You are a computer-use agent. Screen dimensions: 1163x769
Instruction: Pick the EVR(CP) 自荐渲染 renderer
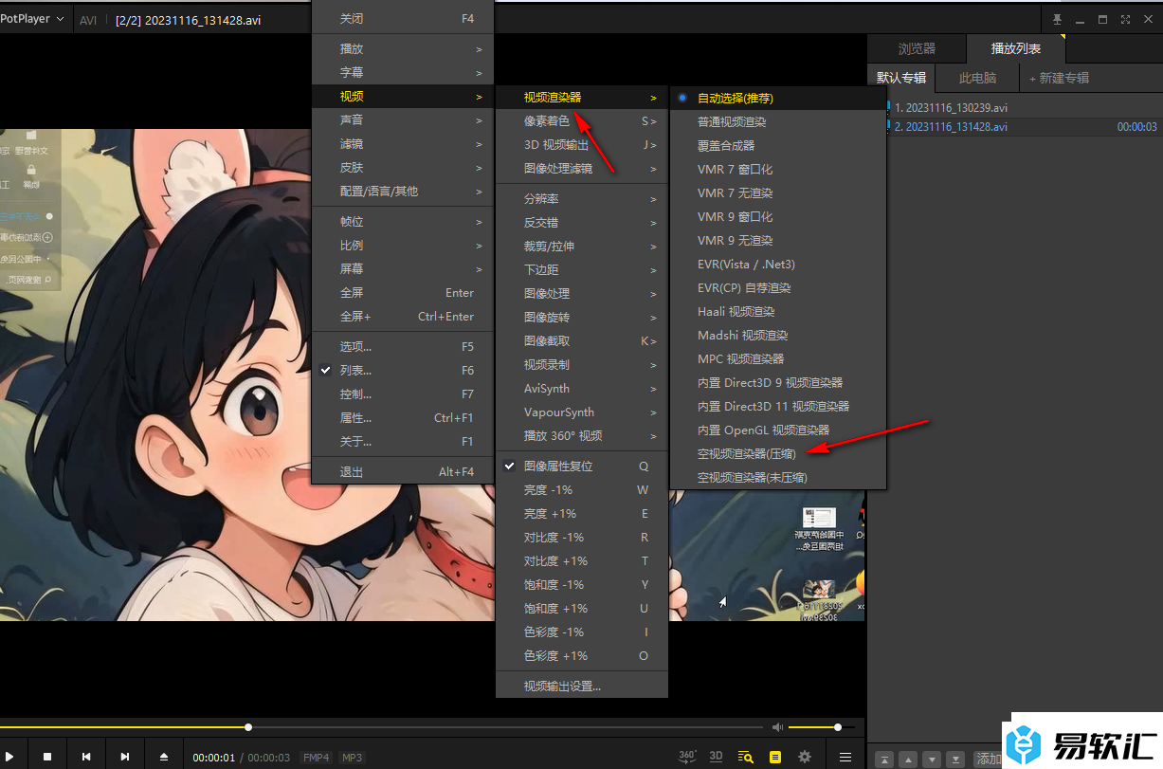click(778, 287)
